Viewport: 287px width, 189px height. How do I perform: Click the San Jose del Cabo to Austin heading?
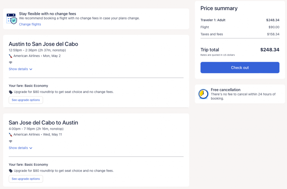click(x=43, y=123)
